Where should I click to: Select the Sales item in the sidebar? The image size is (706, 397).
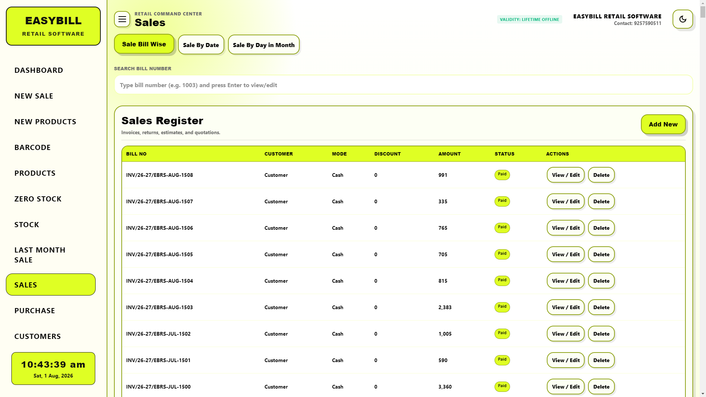point(51,285)
